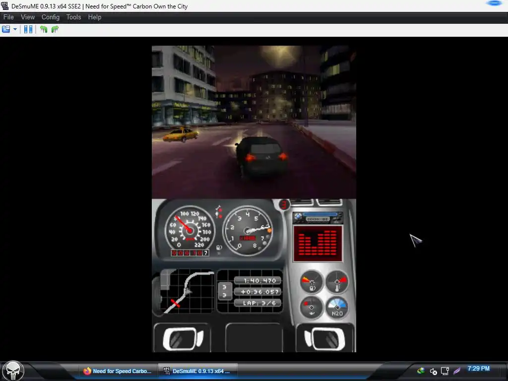508x381 pixels.
Task: Tap the left rear-view mirror button
Action: [183, 339]
